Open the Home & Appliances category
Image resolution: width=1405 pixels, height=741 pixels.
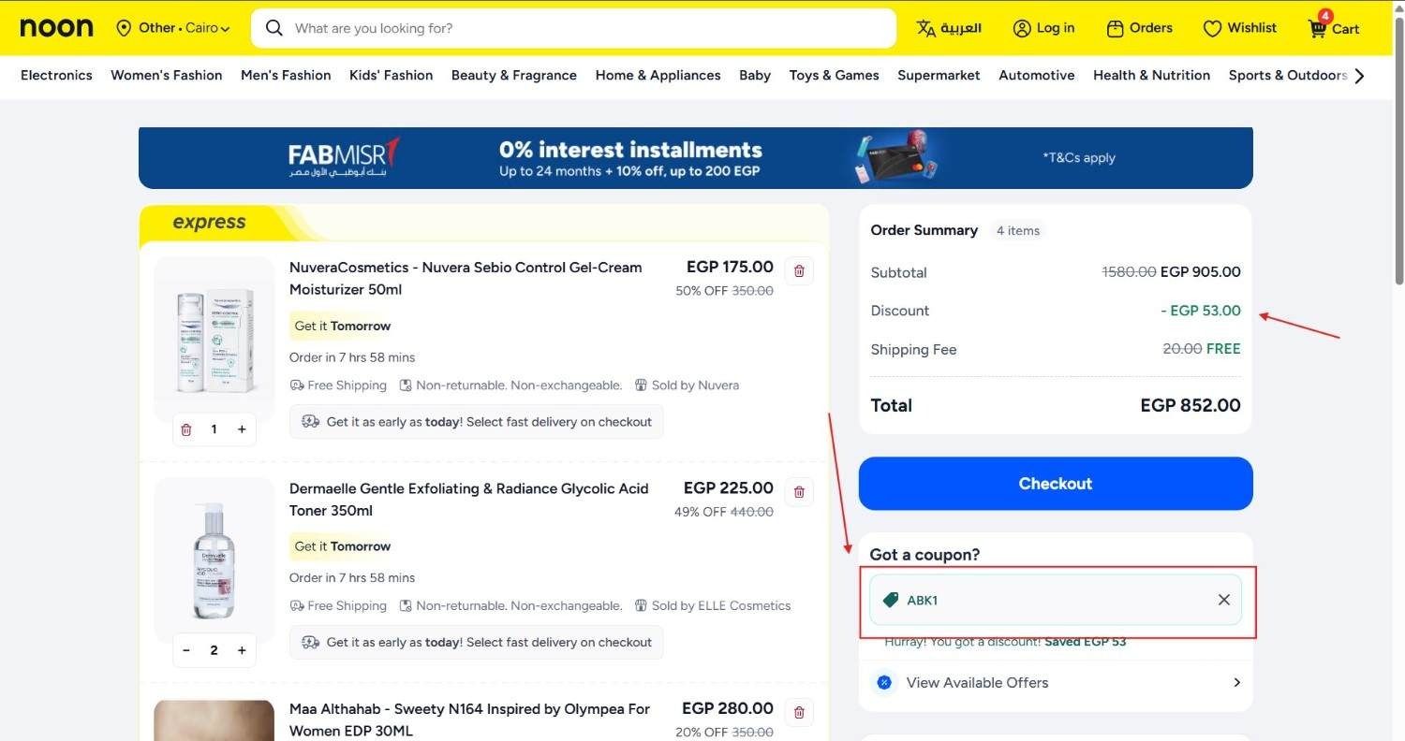point(658,75)
